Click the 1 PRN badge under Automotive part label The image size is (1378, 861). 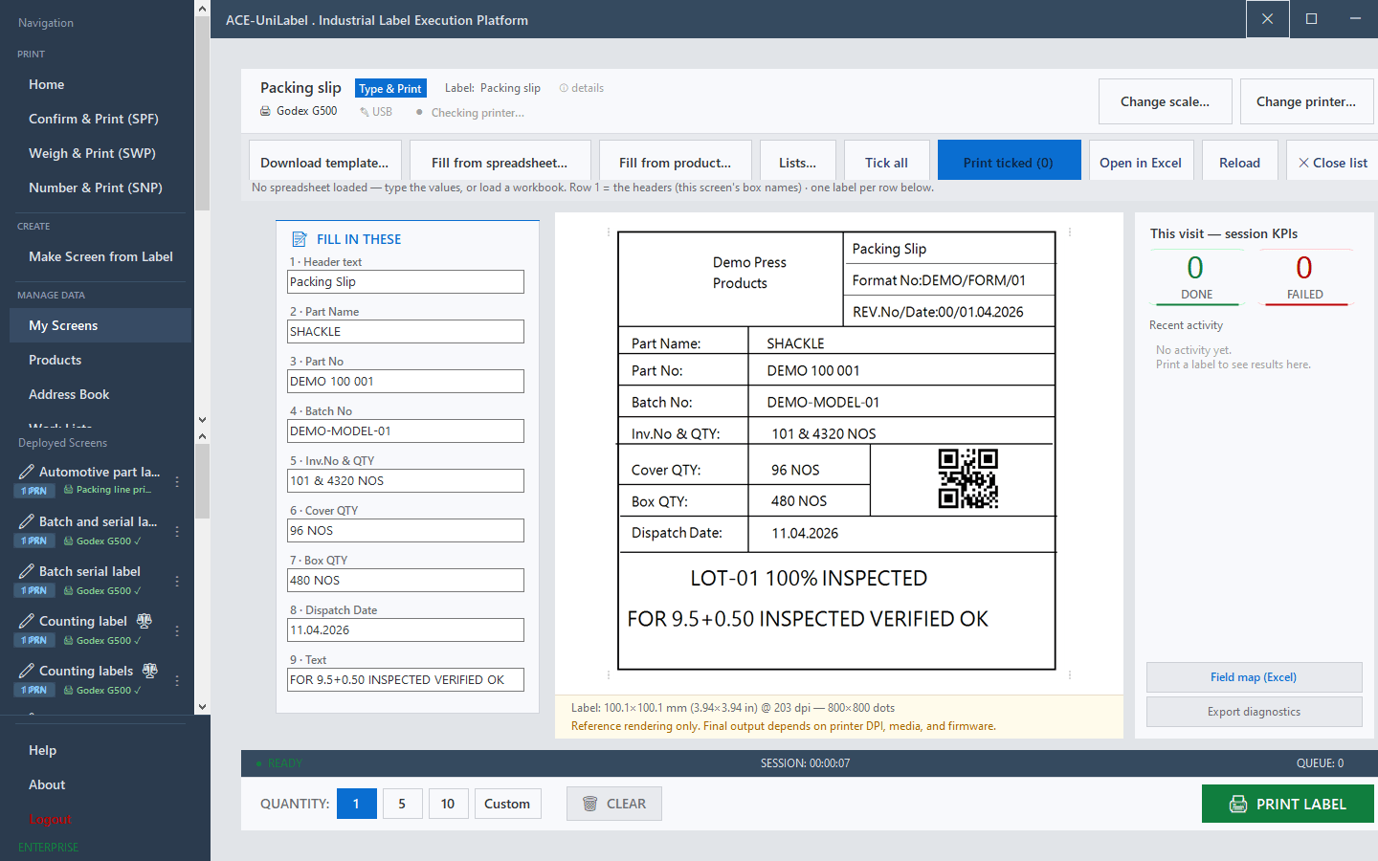pos(33,491)
